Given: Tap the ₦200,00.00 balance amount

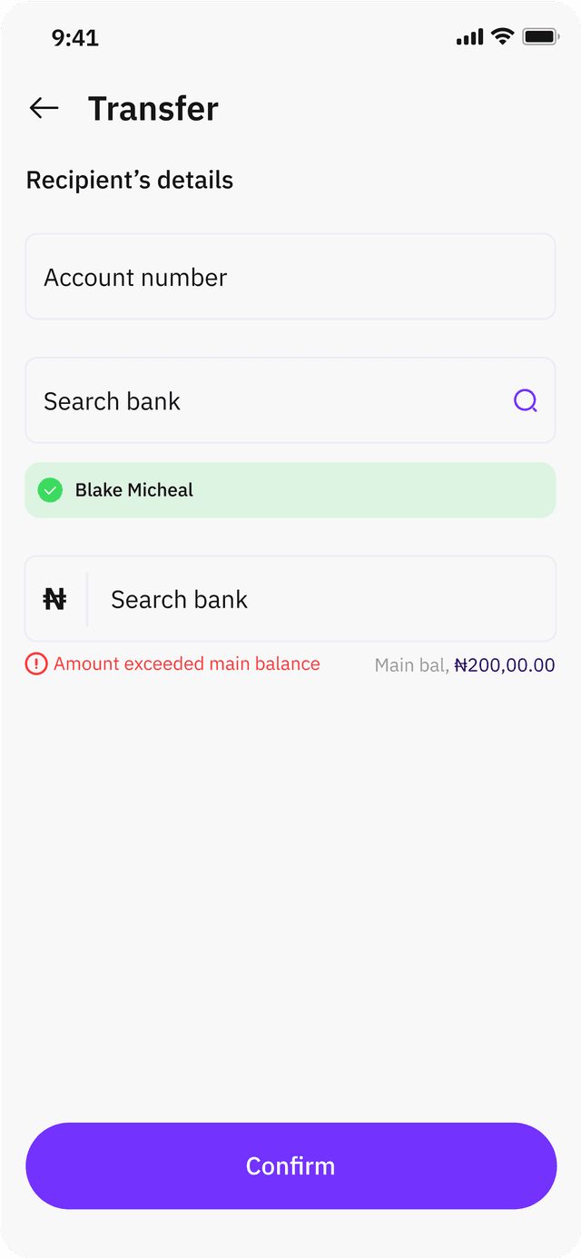Looking at the screenshot, I should (x=505, y=665).
